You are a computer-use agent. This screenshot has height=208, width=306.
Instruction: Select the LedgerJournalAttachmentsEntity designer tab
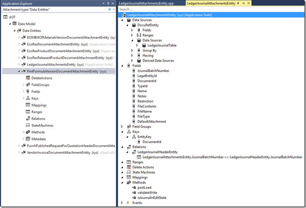(x=211, y=3)
